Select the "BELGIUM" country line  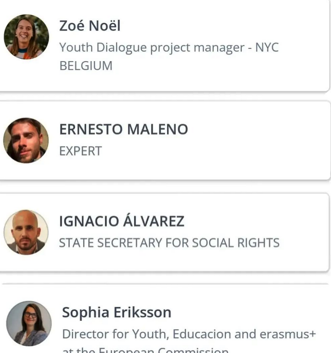click(86, 66)
